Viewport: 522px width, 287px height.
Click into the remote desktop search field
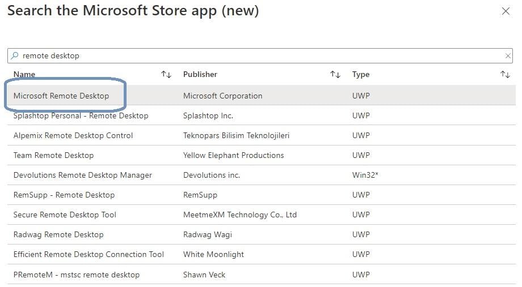[x=255, y=55]
